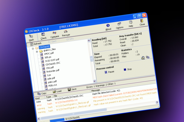The height and width of the screenshot is (122, 184).
Task: Select file Ch6.pdf
Action: tap(50, 68)
